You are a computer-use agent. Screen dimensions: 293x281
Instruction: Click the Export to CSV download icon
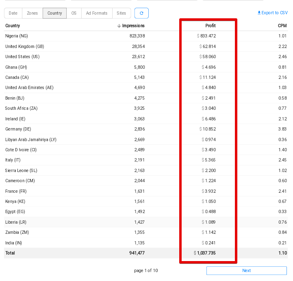(x=259, y=13)
